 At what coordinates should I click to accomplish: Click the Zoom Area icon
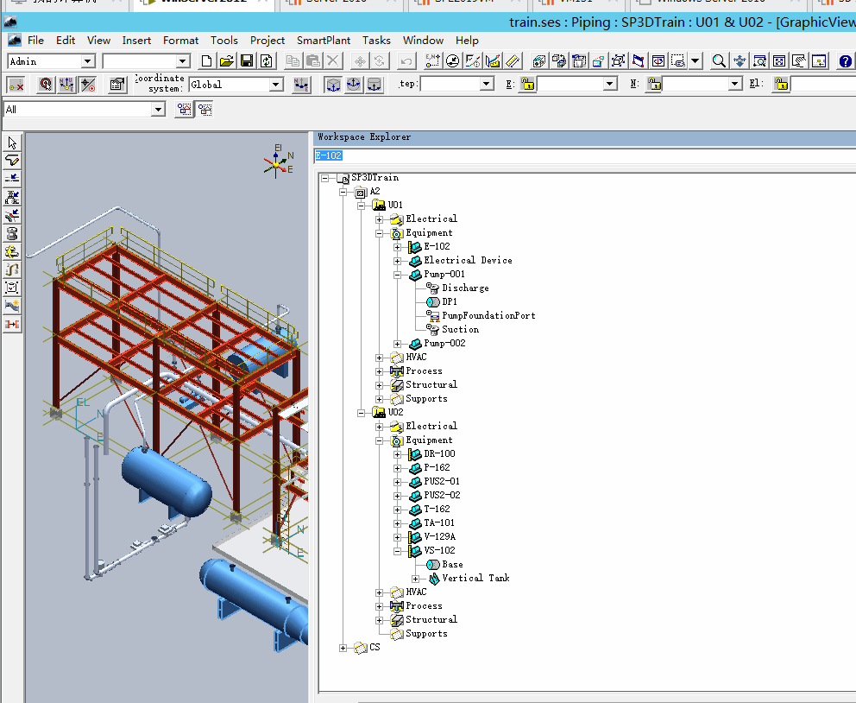[x=759, y=61]
